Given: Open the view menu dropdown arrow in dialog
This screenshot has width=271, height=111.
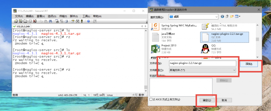Looking at the screenshot, I should coord(240,17).
